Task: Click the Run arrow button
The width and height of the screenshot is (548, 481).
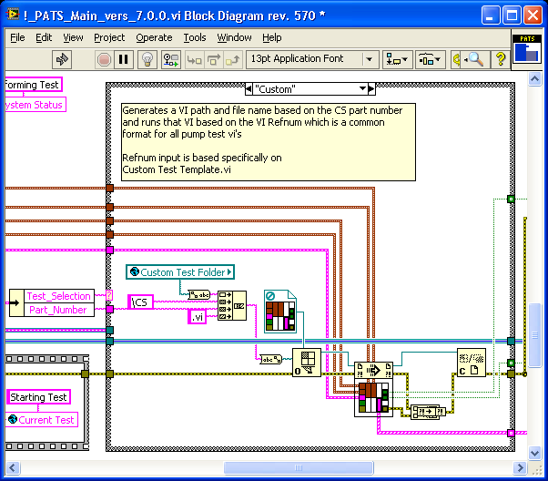Action: [63, 59]
